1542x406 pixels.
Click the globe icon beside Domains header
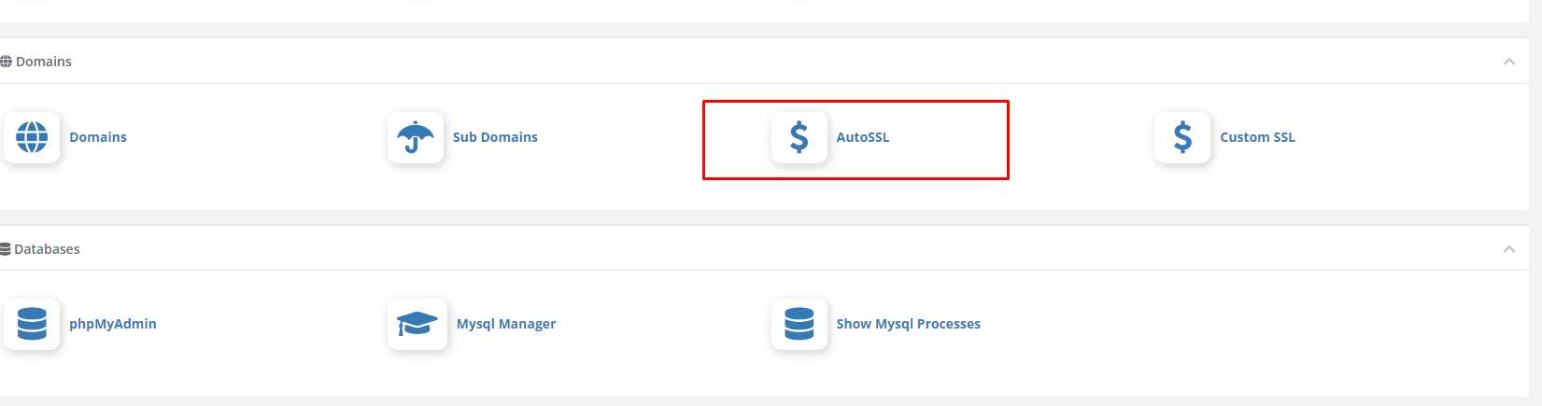coord(6,62)
